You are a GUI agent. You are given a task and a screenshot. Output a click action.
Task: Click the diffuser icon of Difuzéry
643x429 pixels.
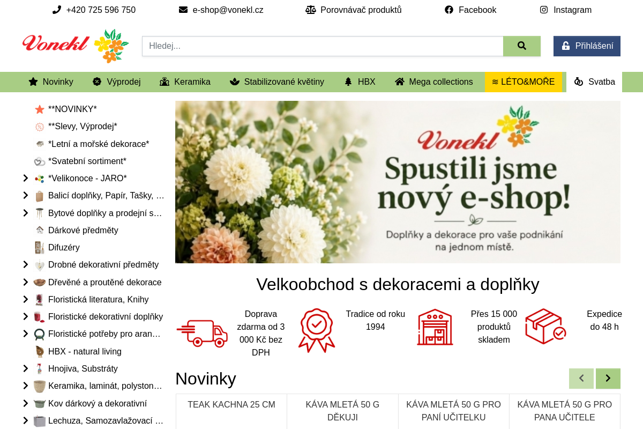tap(40, 247)
